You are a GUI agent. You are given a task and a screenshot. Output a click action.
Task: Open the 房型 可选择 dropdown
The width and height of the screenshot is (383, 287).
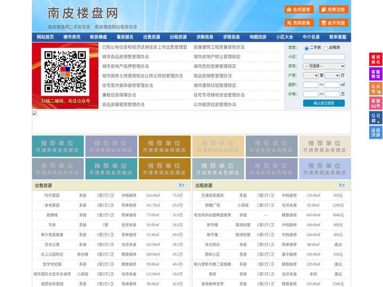[x=324, y=66]
